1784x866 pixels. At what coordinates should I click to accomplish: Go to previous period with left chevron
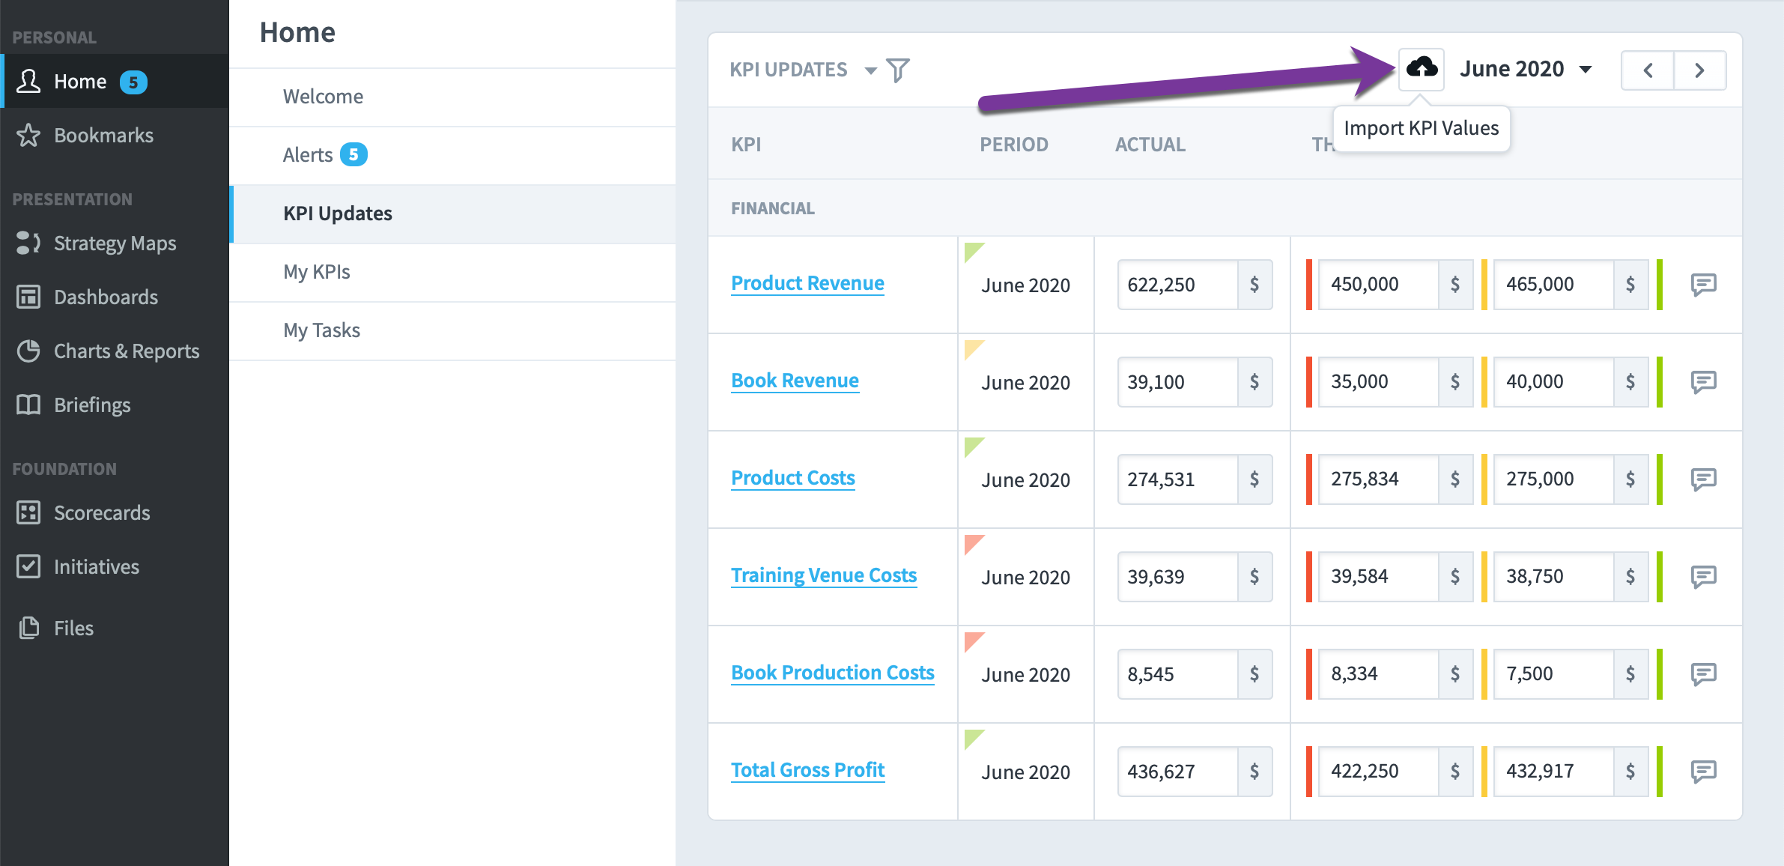click(x=1648, y=70)
